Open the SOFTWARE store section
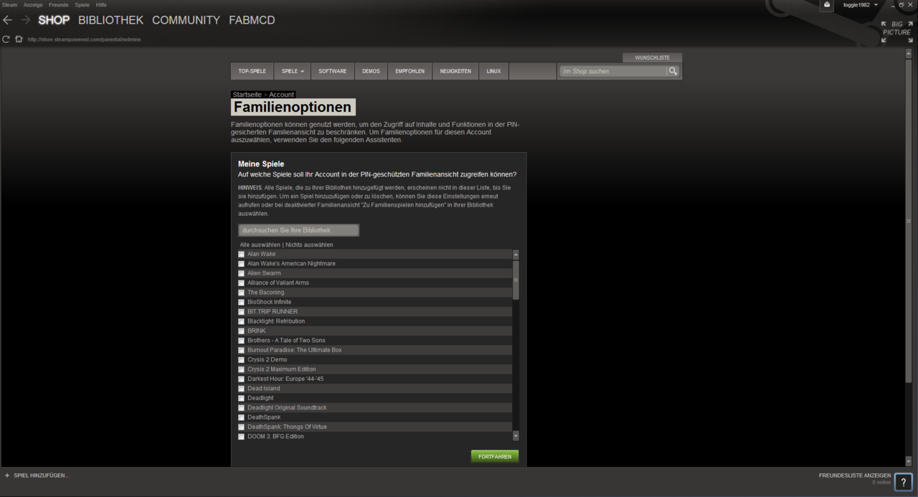Viewport: 918px width, 497px height. [333, 71]
